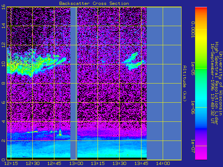This screenshot has width=223, height=167.
Task: Click the 13:00 time axis label
Action: pos(76,164)
